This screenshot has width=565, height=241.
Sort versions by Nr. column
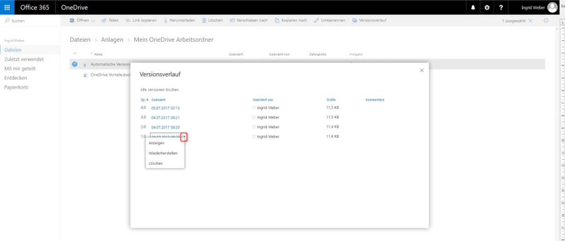(143, 100)
